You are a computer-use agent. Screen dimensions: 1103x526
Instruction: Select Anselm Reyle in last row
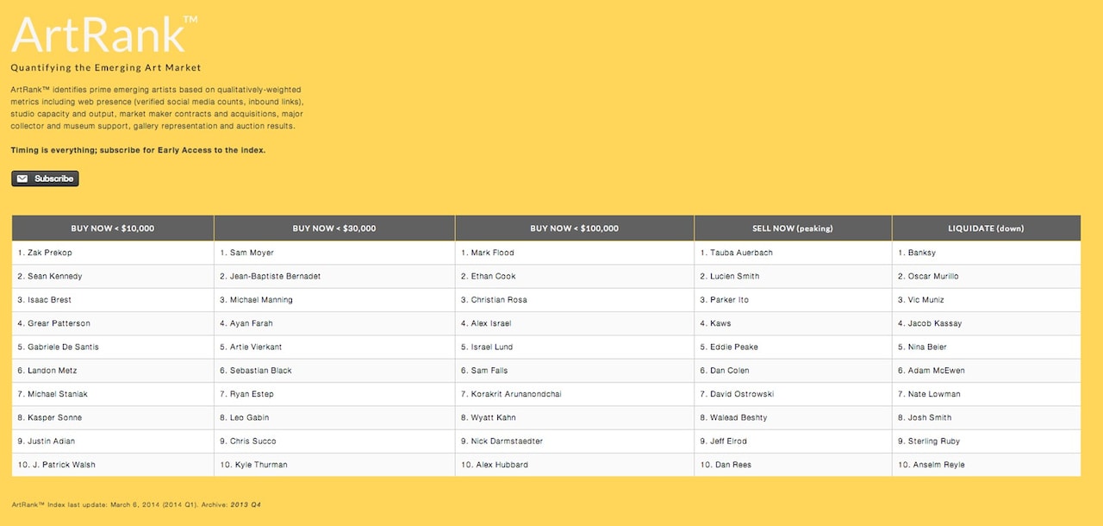936,465
